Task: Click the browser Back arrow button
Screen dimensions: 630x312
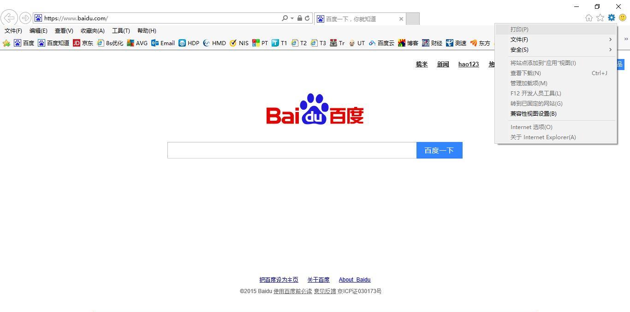Action: [x=9, y=18]
